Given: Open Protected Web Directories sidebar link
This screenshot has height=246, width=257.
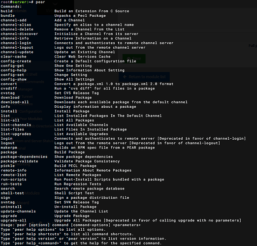Looking at the screenshot, I should coord(33,126).
